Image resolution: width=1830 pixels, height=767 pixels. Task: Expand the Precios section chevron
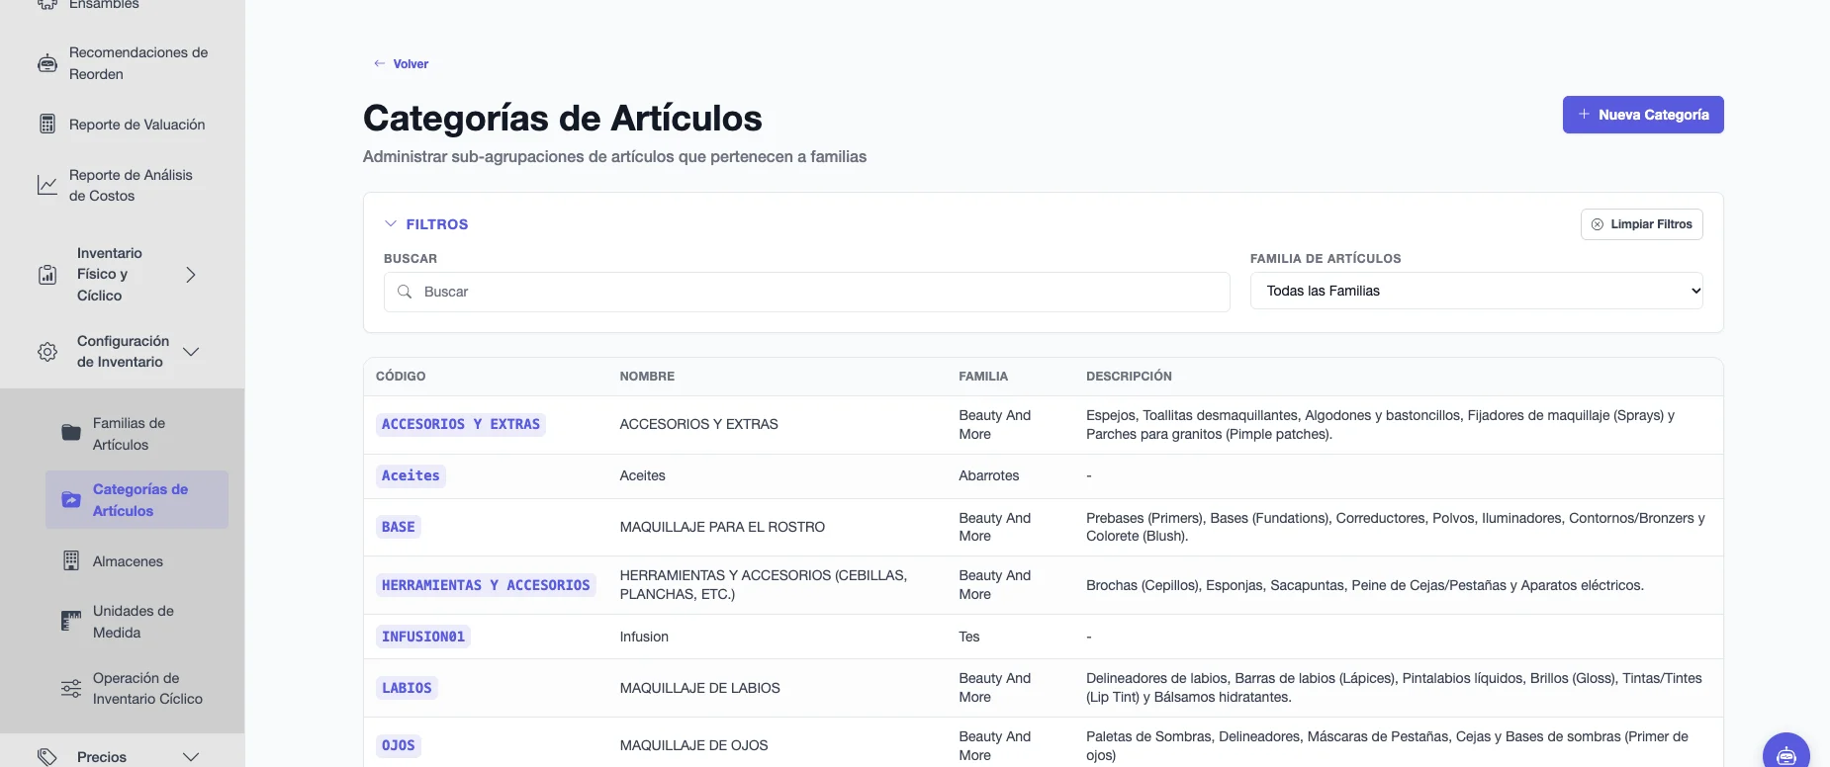[x=191, y=757]
